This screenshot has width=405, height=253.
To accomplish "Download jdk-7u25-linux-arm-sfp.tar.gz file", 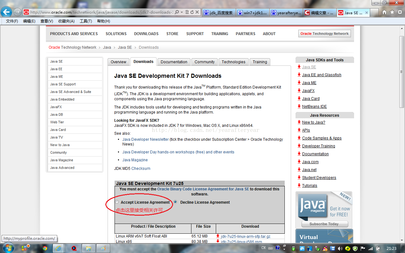I will (245, 236).
